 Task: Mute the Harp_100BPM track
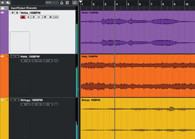13,56
